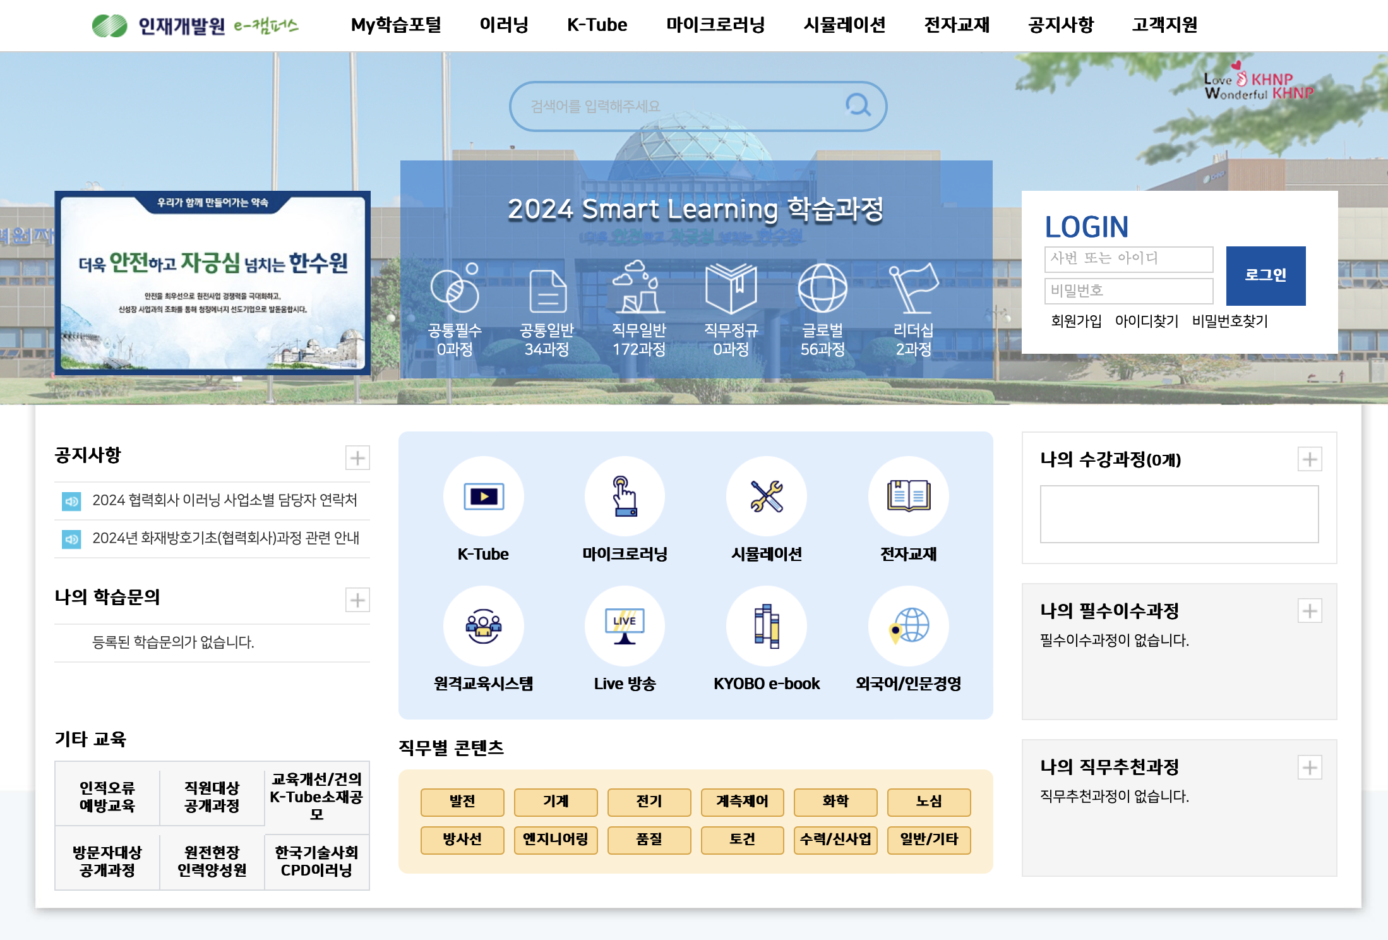Viewport: 1388px width, 940px height.
Task: Select the 원격교육시스템 icon
Action: 484,626
